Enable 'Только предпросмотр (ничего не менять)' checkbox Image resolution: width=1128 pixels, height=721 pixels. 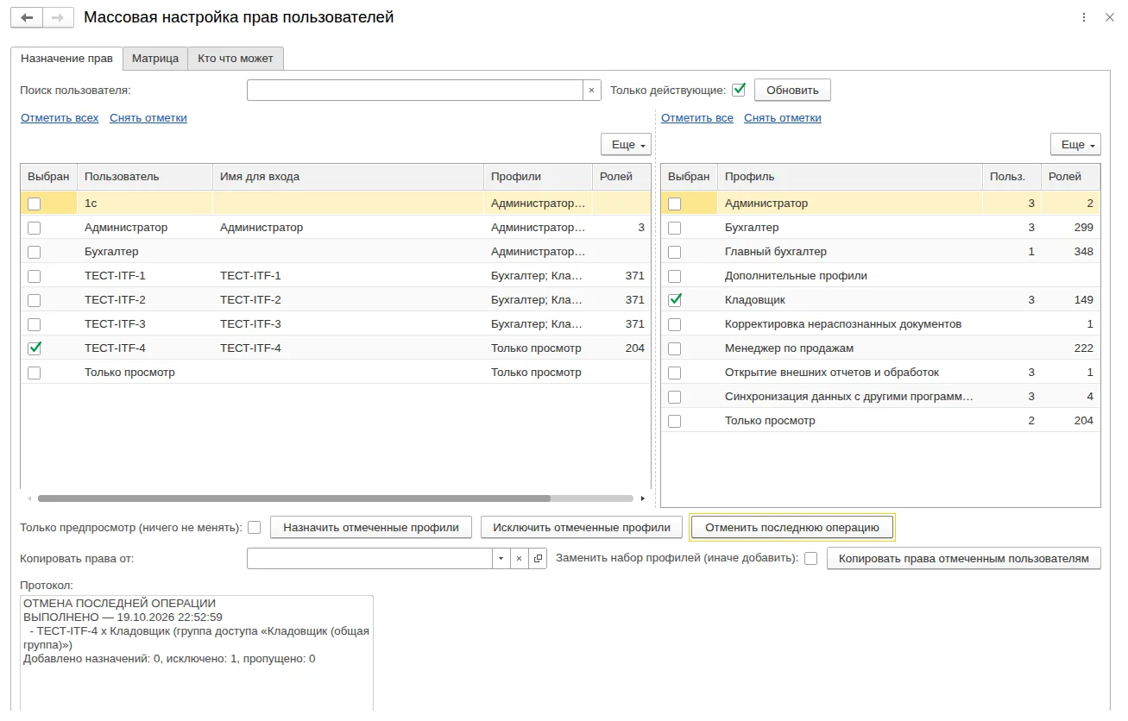[x=255, y=527]
